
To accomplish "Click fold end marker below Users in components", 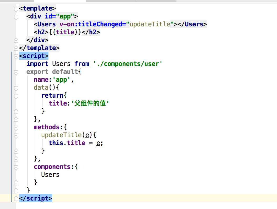I will [16, 183].
